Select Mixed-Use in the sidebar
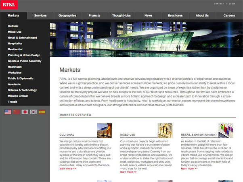 [15, 32]
